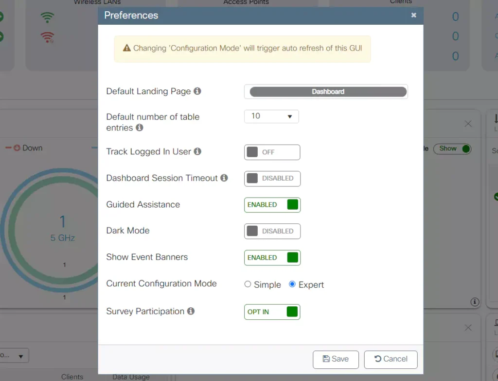This screenshot has height=381, width=498.
Task: Enable the Track Logged In User toggle
Action: (x=272, y=152)
